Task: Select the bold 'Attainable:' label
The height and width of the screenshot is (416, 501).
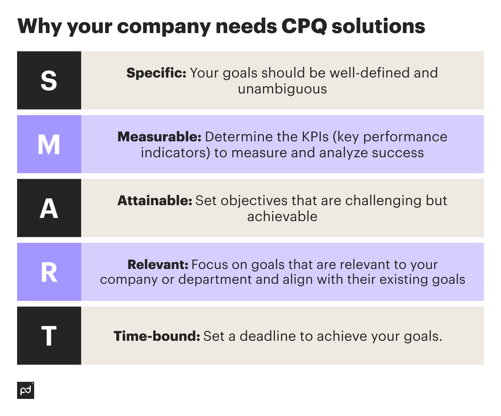Action: pos(155,201)
